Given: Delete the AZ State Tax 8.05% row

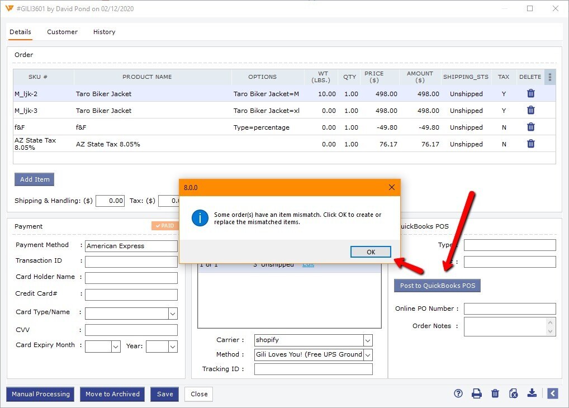Looking at the screenshot, I should (530, 144).
